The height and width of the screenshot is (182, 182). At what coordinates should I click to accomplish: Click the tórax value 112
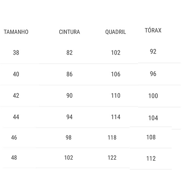coord(151,159)
